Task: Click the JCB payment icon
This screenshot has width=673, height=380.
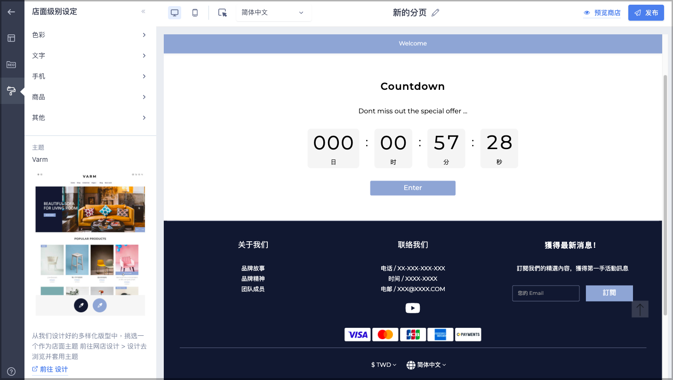Action: 413,334
